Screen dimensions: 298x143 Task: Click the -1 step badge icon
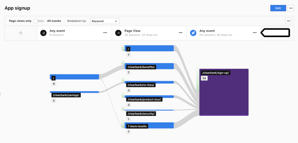(x=118, y=33)
